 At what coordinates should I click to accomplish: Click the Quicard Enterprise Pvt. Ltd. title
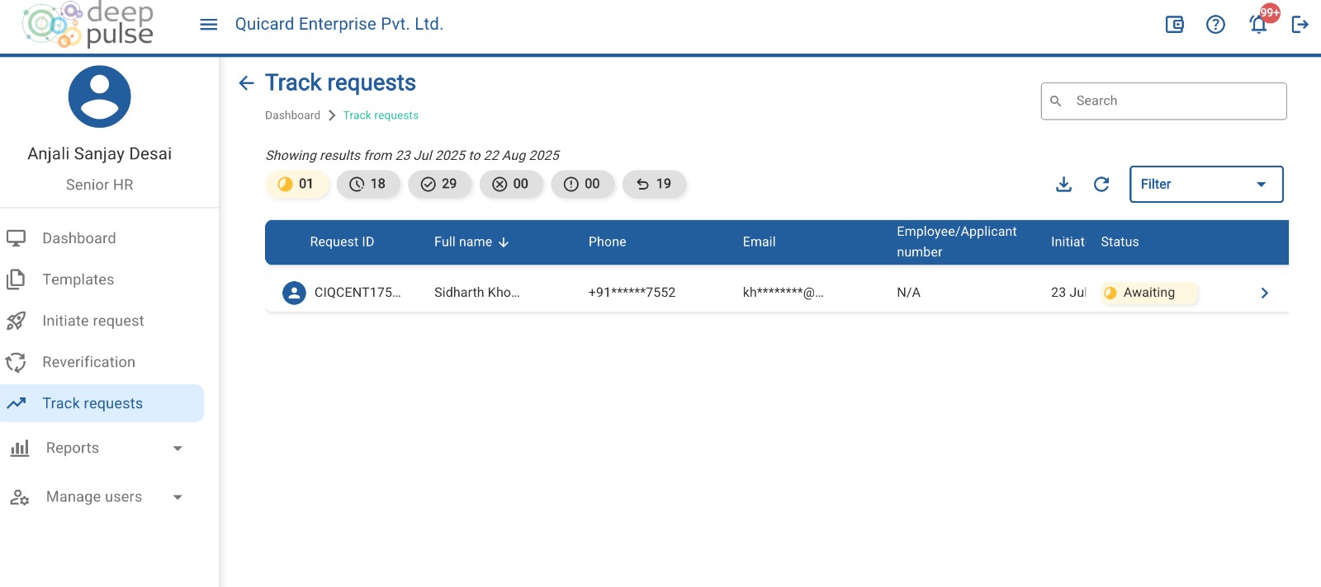coord(339,25)
